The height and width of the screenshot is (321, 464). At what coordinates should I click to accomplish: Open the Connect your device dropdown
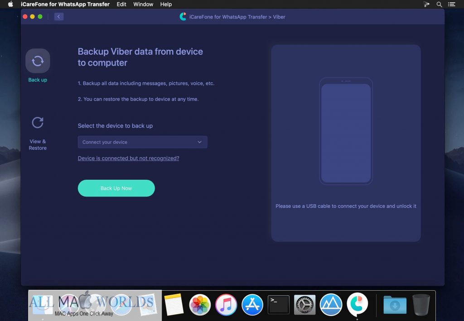coord(142,142)
